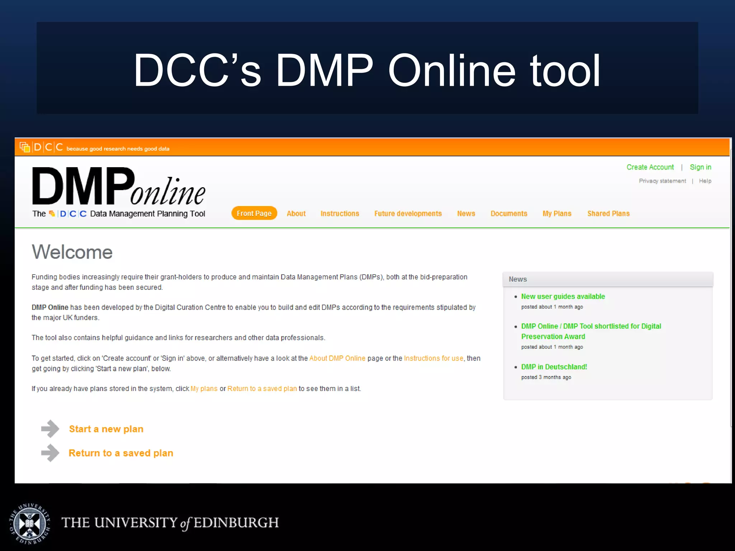The width and height of the screenshot is (735, 551).
Task: Click the Sign in link
Action: pos(701,167)
